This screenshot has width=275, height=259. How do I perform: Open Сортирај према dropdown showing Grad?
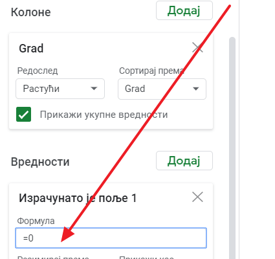pos(162,89)
